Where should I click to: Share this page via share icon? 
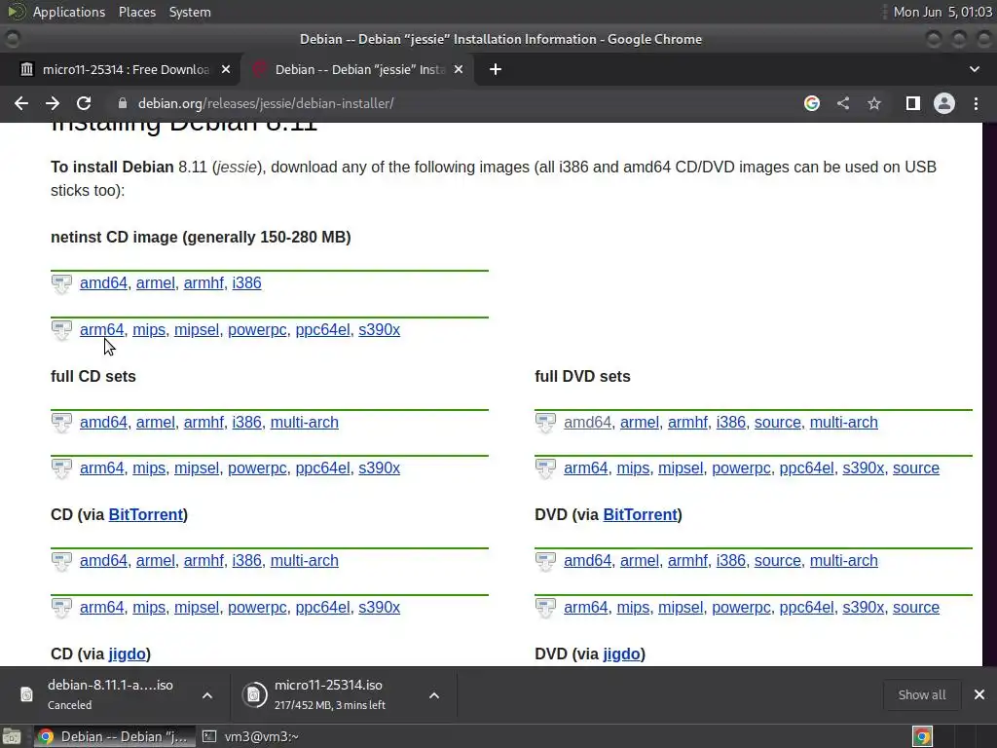[x=843, y=103]
